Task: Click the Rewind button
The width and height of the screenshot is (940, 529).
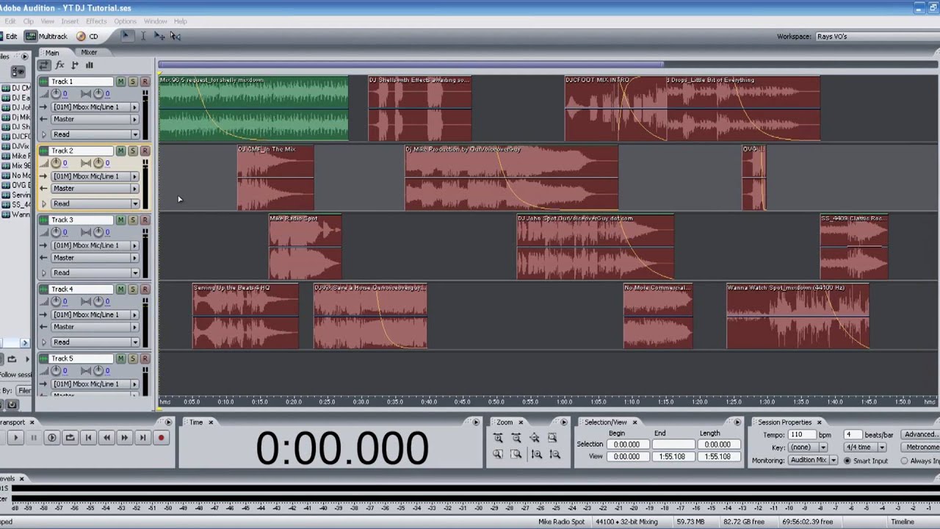Action: 106,438
